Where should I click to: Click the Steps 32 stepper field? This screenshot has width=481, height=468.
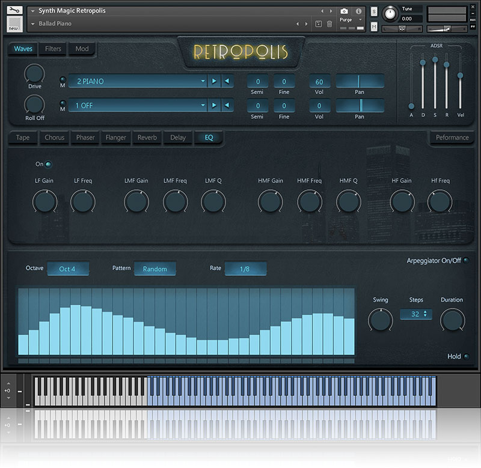(x=415, y=314)
